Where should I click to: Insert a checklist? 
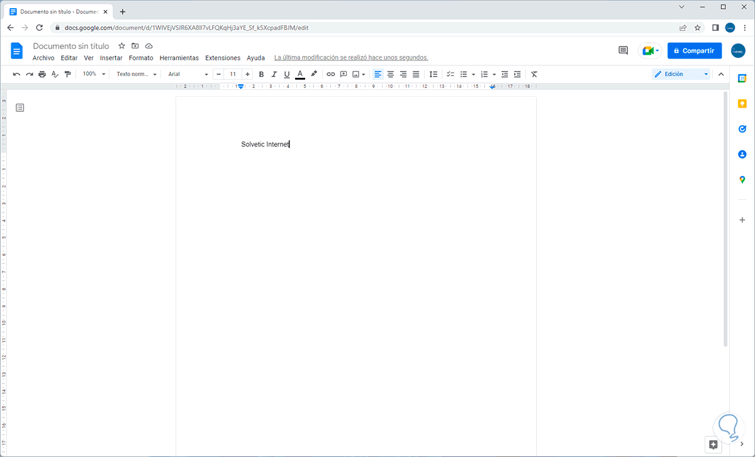click(x=450, y=74)
